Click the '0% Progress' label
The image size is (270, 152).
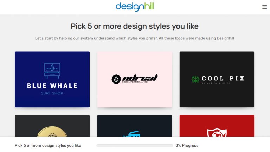[x=187, y=145]
